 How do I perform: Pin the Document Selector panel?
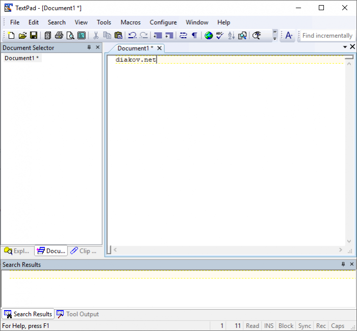point(89,47)
